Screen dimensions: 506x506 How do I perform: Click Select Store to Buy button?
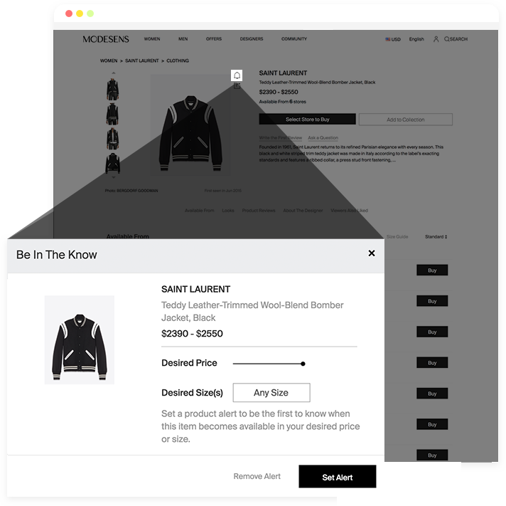pos(307,120)
